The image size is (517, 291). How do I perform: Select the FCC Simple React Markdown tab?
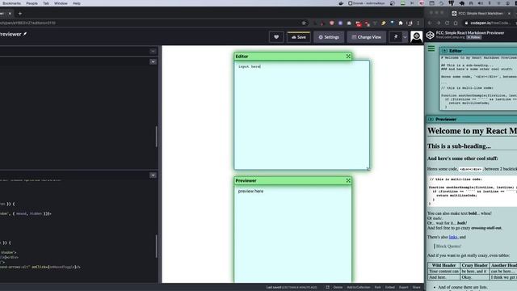481,14
